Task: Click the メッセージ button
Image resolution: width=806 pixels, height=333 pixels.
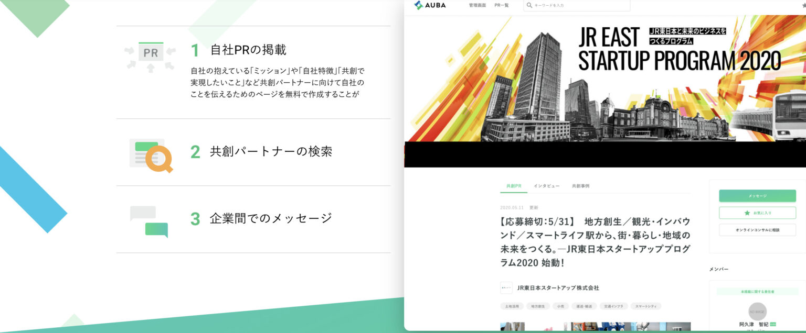Action: (757, 195)
